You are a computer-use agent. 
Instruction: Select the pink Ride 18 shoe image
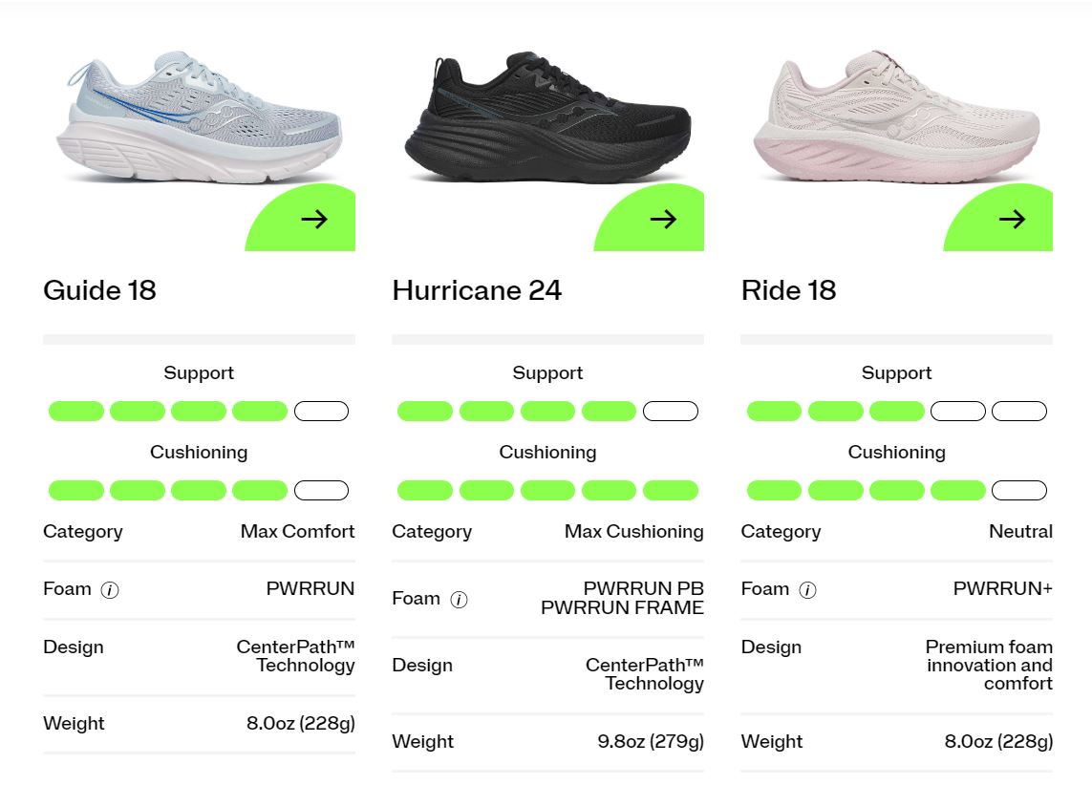(x=897, y=117)
